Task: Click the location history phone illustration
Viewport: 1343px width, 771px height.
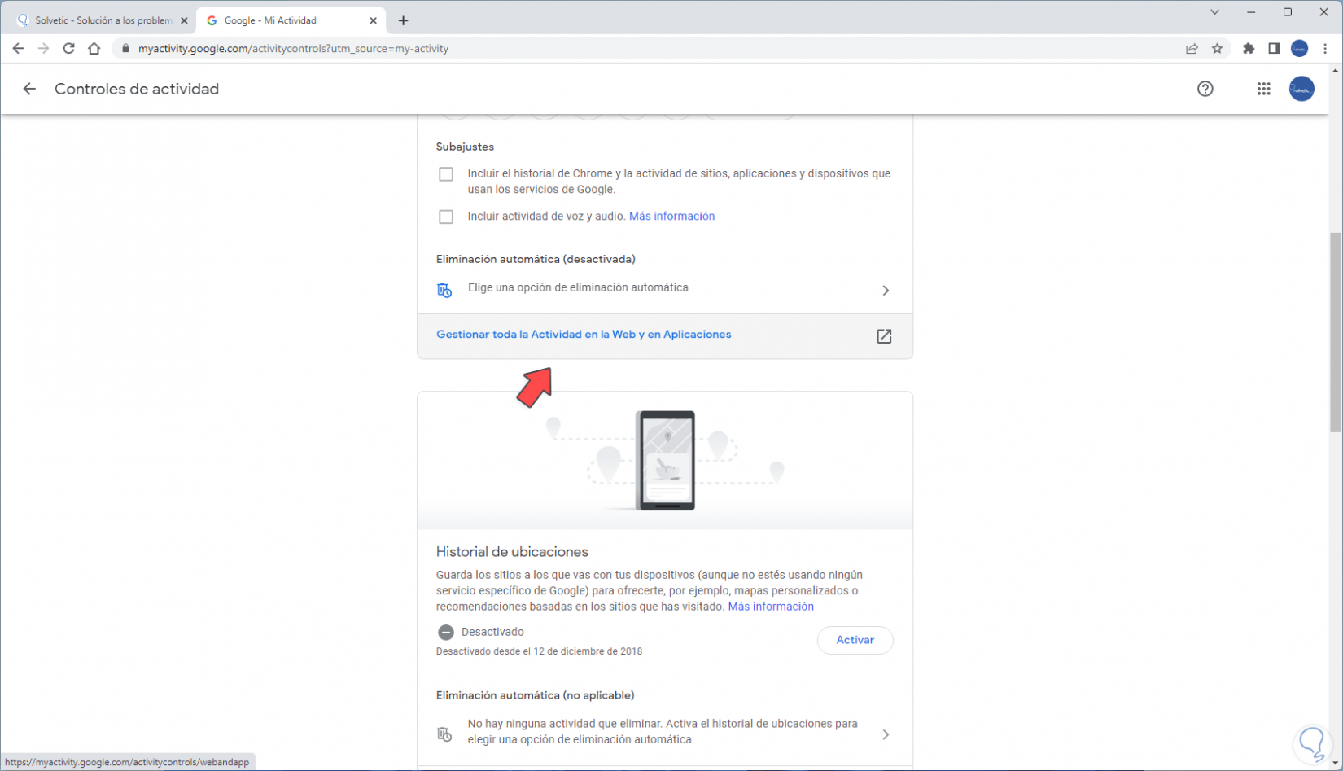Action: coord(665,461)
